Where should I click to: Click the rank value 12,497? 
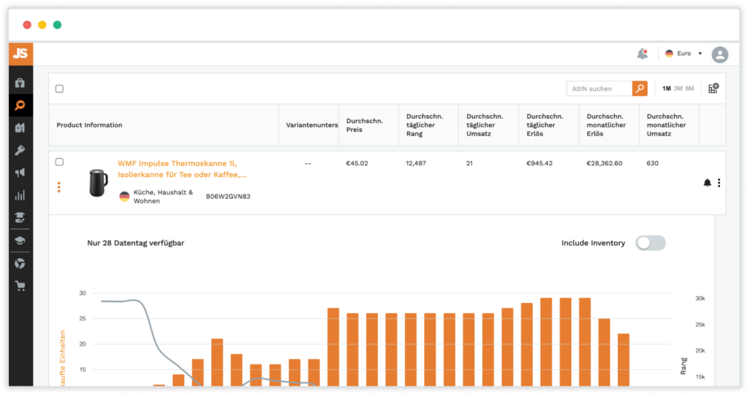pyautogui.click(x=416, y=163)
